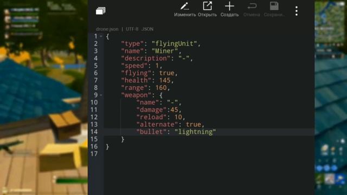The width and height of the screenshot is (347, 195).
Task: Collapse the fold arrow at line 1
Action: point(101,36)
